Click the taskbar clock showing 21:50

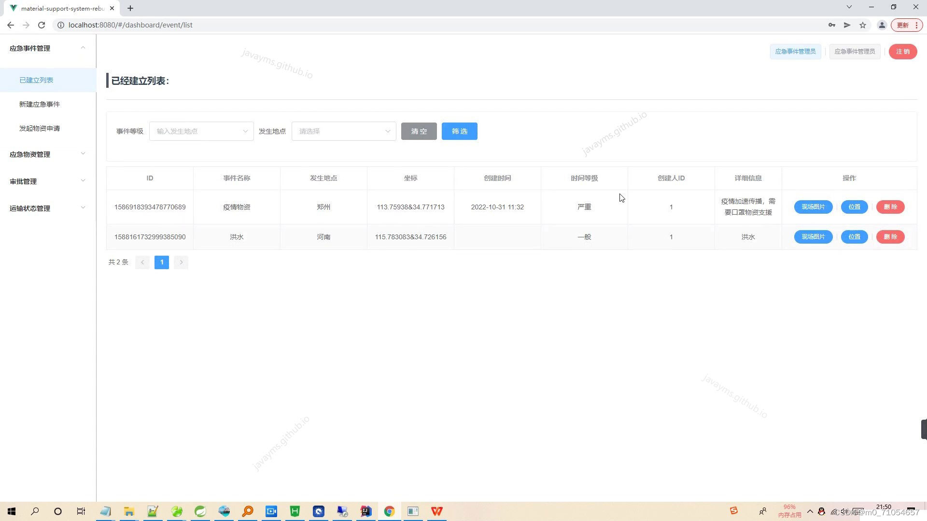884,507
